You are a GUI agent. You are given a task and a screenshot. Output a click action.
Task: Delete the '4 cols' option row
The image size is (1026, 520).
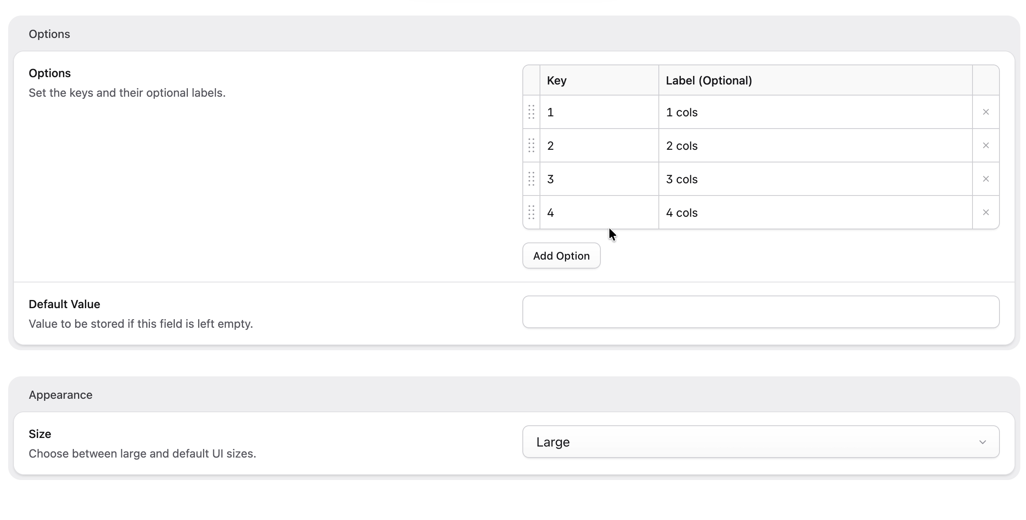(986, 212)
